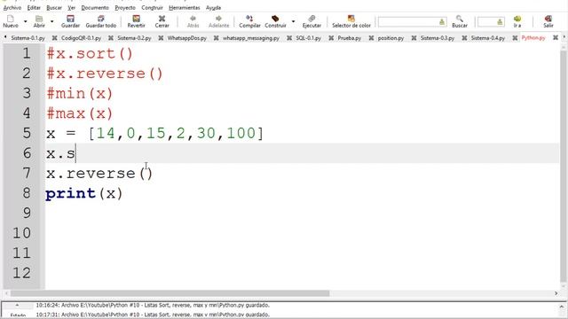Open the Herramientas menu
The width and height of the screenshot is (568, 319).
(185, 8)
